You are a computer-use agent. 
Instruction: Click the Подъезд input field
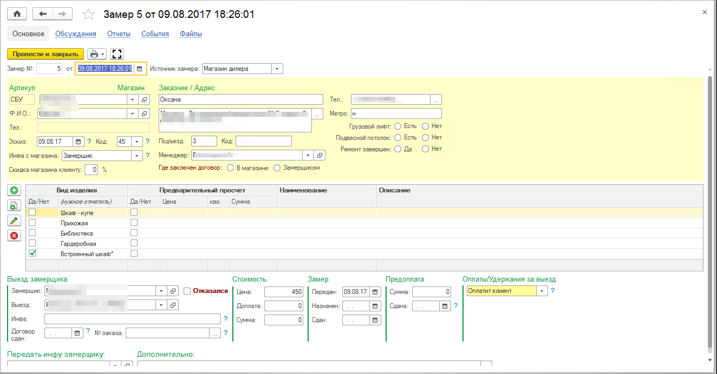tap(204, 141)
